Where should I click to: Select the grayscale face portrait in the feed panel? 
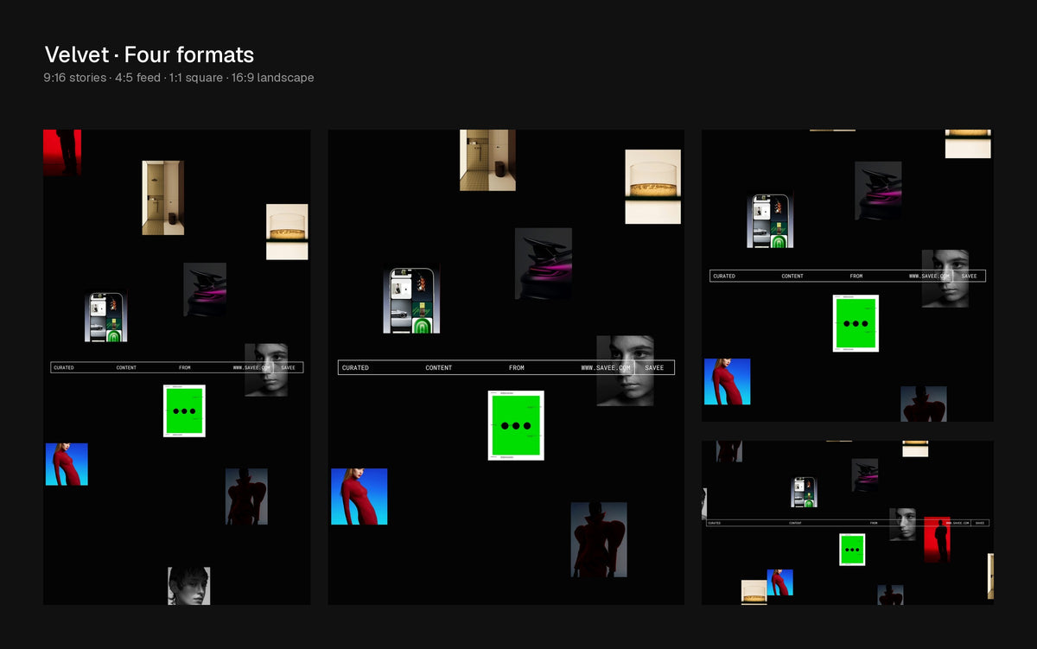(625, 371)
